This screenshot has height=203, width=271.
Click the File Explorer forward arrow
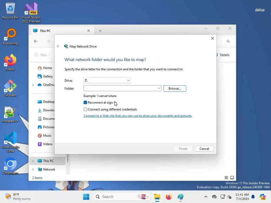pos(48,41)
